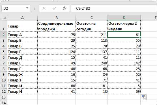Open the Insert Function fx dialog
157x105 pixels.
coord(64,8)
